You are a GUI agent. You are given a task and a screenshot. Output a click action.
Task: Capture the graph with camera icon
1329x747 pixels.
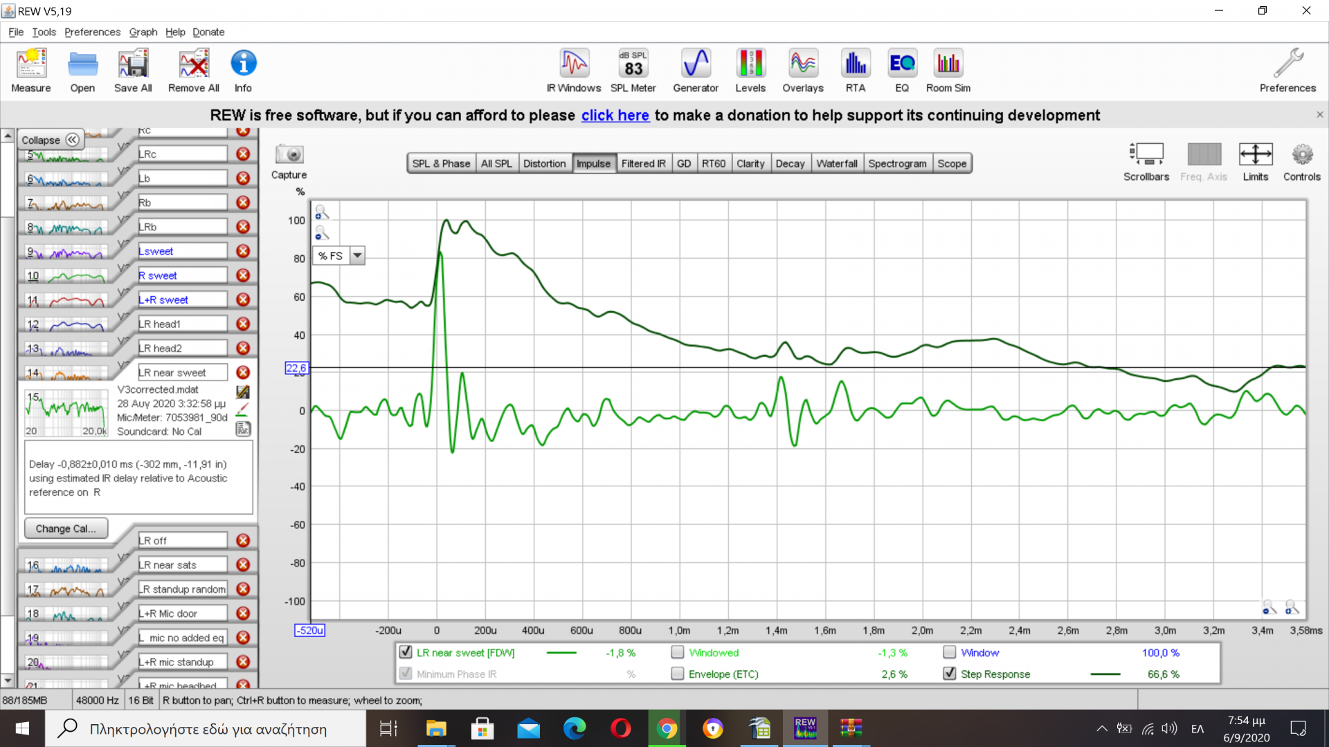[289, 154]
